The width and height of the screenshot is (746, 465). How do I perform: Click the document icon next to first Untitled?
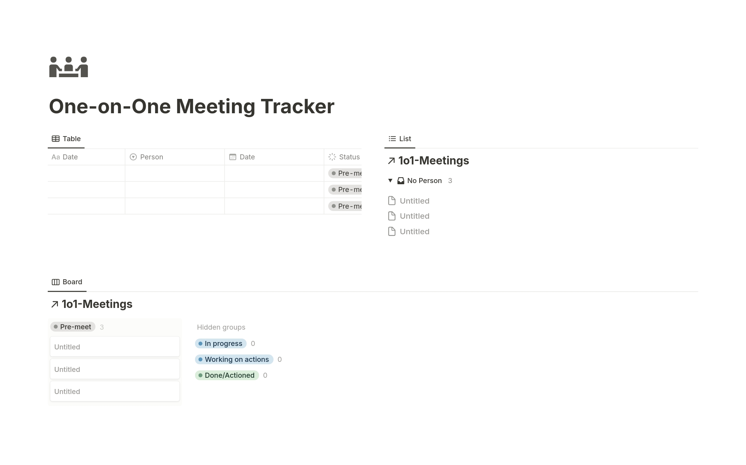click(391, 201)
